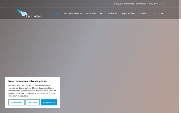Click 'Nous respectons votre vie privée.' heading
This screenshot has width=181, height=113.
coord(28,81)
